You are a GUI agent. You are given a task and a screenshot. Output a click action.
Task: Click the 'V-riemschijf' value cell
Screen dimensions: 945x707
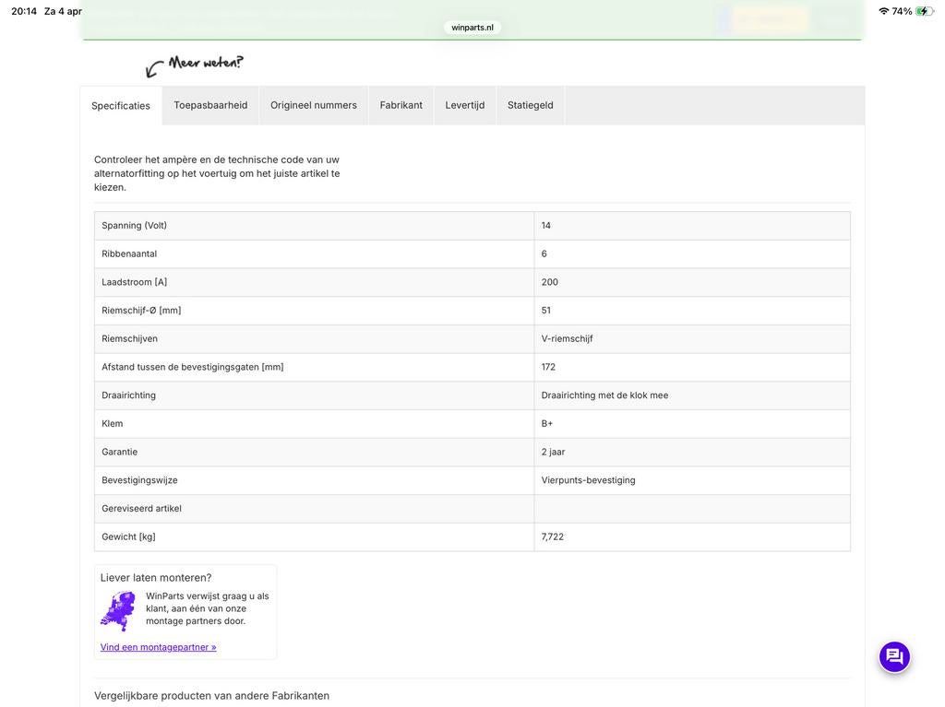tap(568, 338)
